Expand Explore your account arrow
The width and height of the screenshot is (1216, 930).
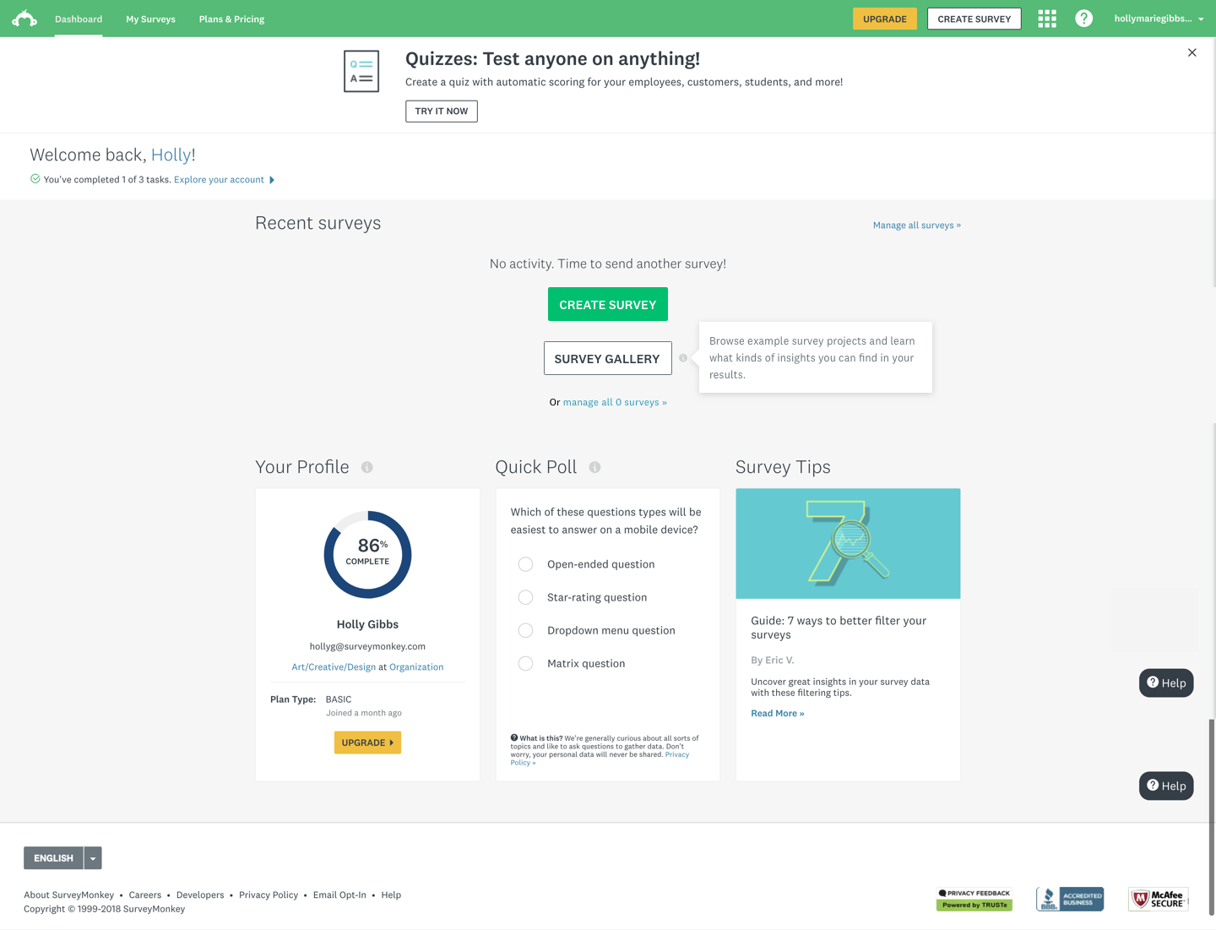coord(272,180)
